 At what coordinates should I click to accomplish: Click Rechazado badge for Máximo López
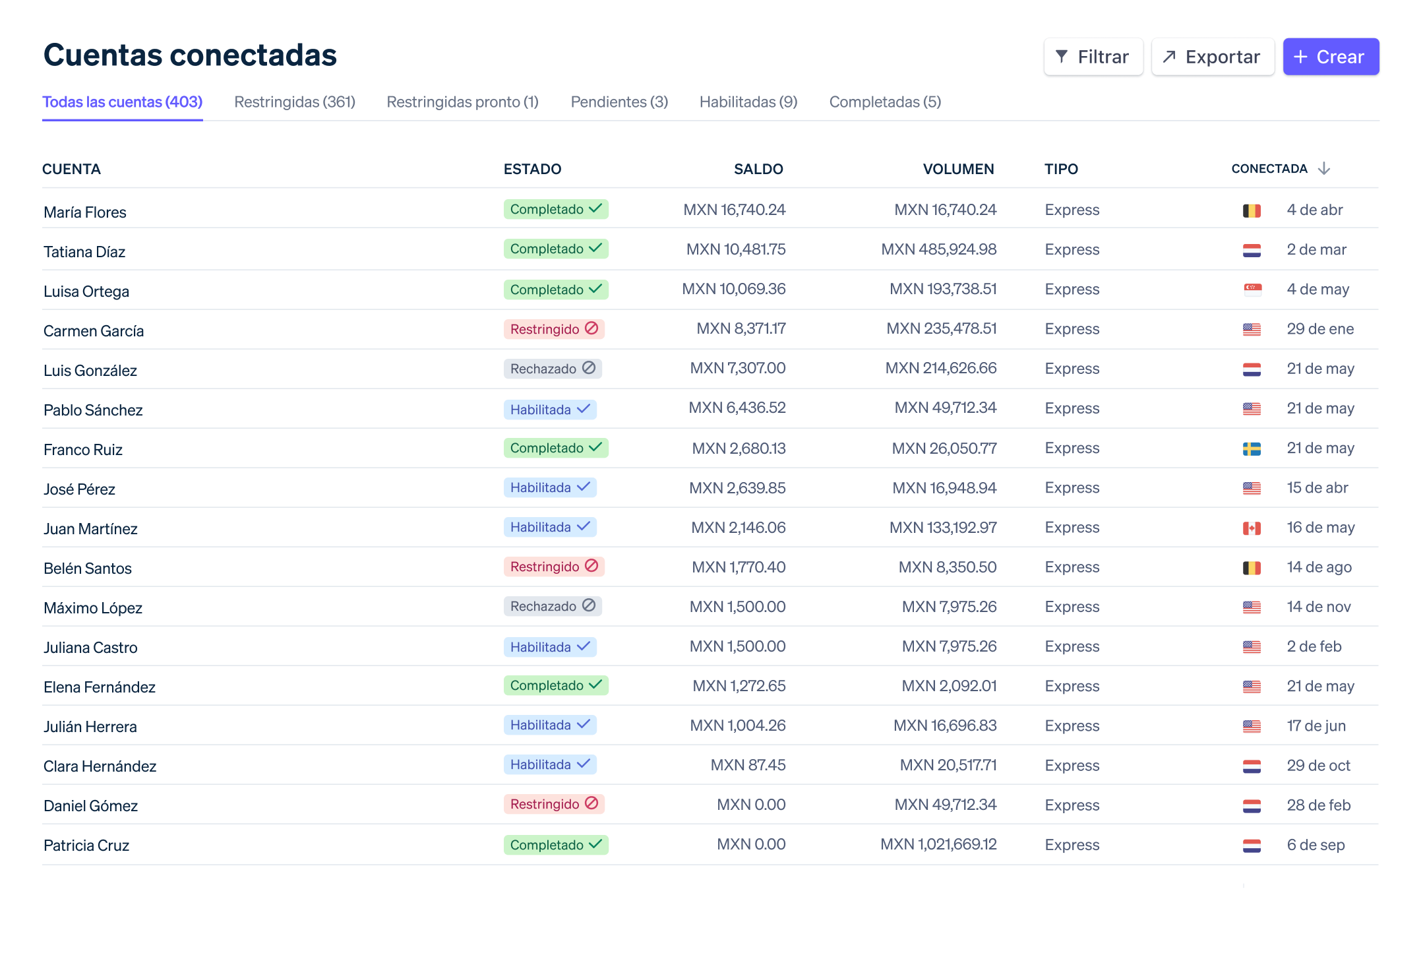[553, 606]
